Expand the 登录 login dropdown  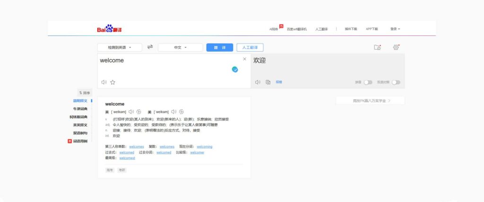coord(395,29)
